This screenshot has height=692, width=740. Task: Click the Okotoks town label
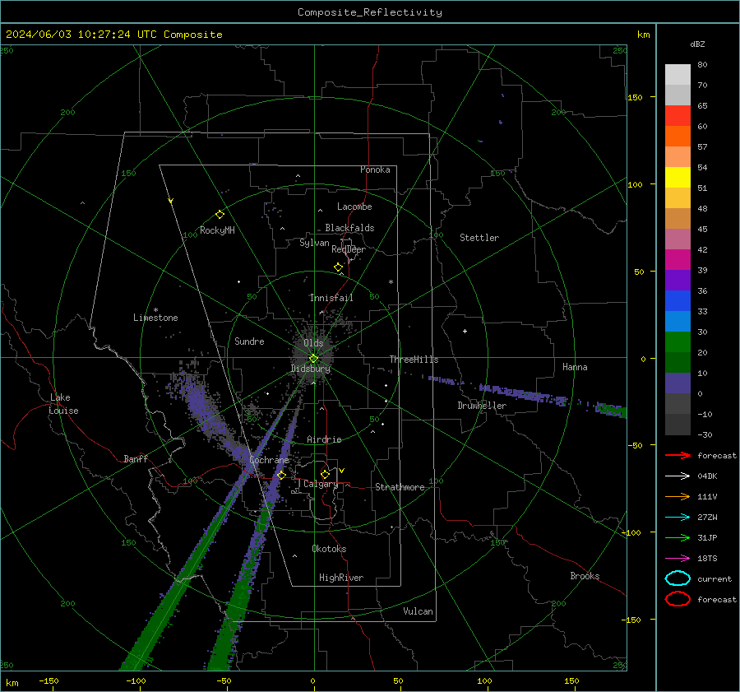tap(329, 549)
